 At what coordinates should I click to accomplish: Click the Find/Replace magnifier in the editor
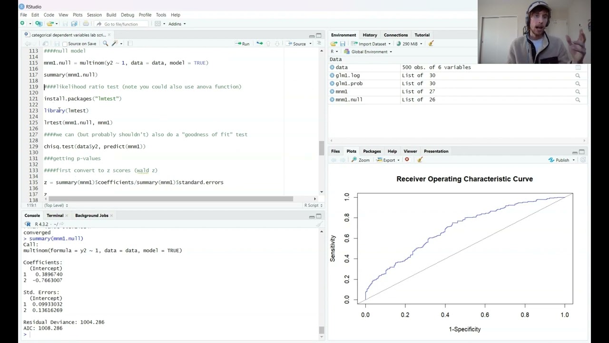pos(105,43)
